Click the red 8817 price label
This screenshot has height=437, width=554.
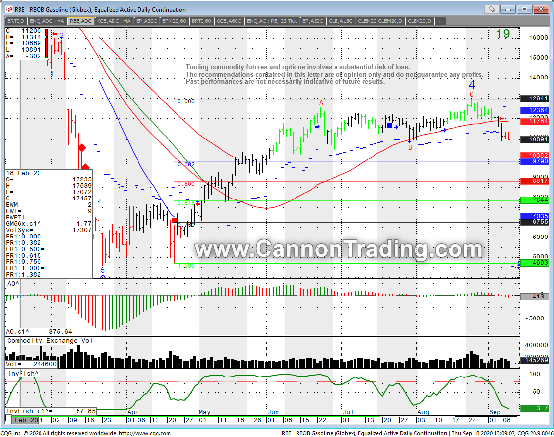click(534, 181)
